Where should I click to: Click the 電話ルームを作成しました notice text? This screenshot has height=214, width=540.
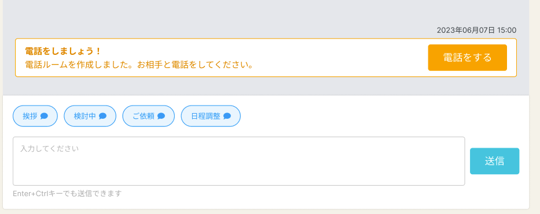(139, 65)
